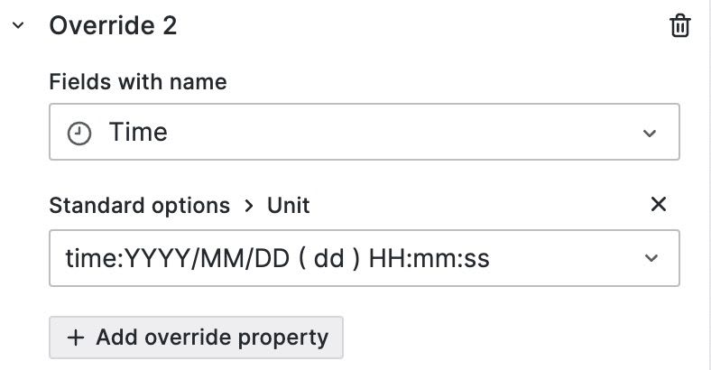Delete Override 2 with the trash icon

[679, 26]
